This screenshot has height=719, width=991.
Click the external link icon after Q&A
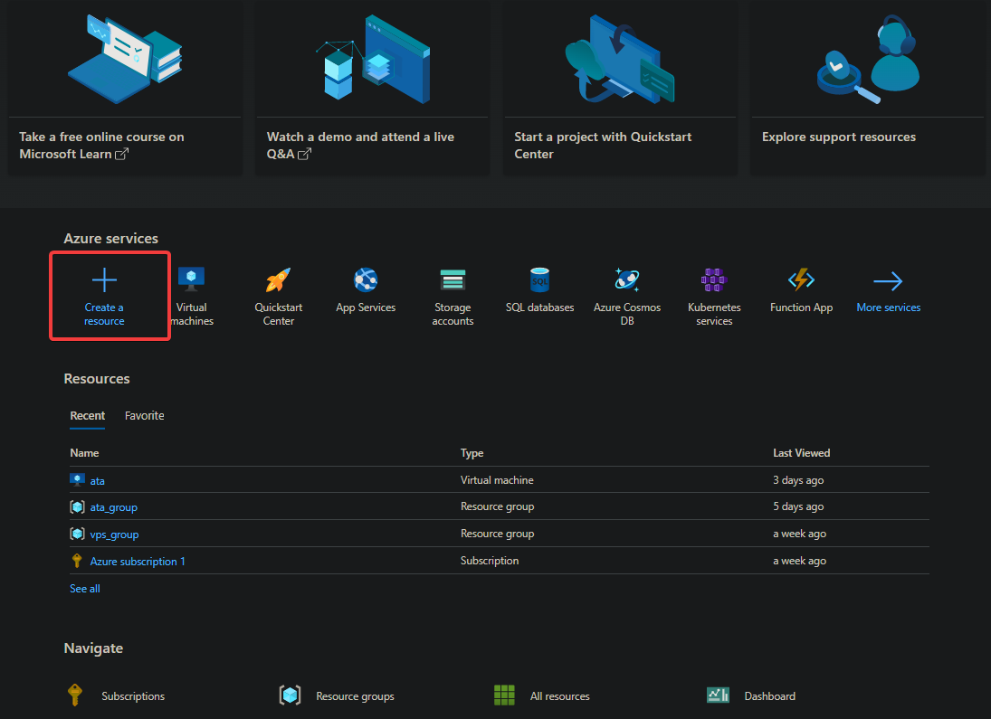[304, 154]
